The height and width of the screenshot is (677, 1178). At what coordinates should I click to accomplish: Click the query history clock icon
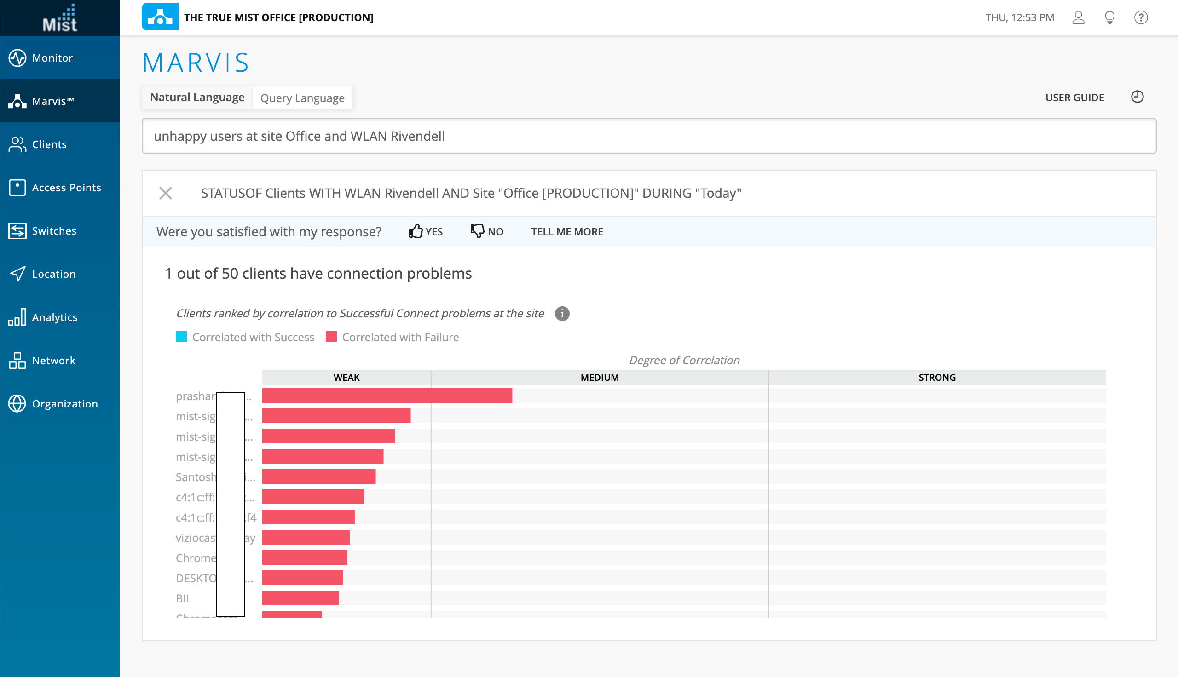click(x=1137, y=97)
